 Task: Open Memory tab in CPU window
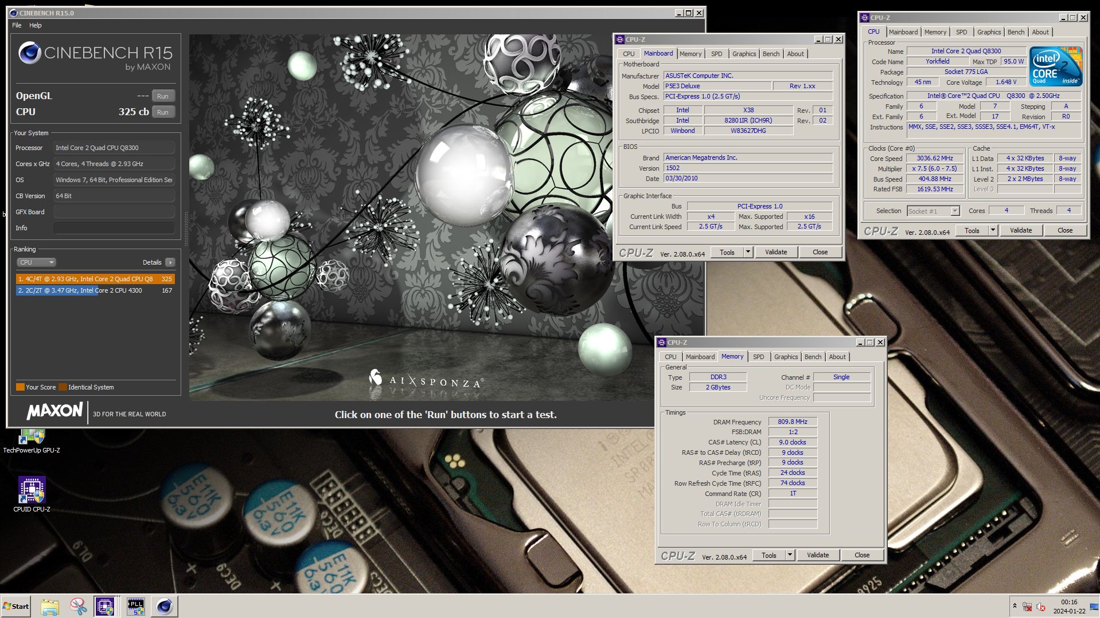coord(935,32)
